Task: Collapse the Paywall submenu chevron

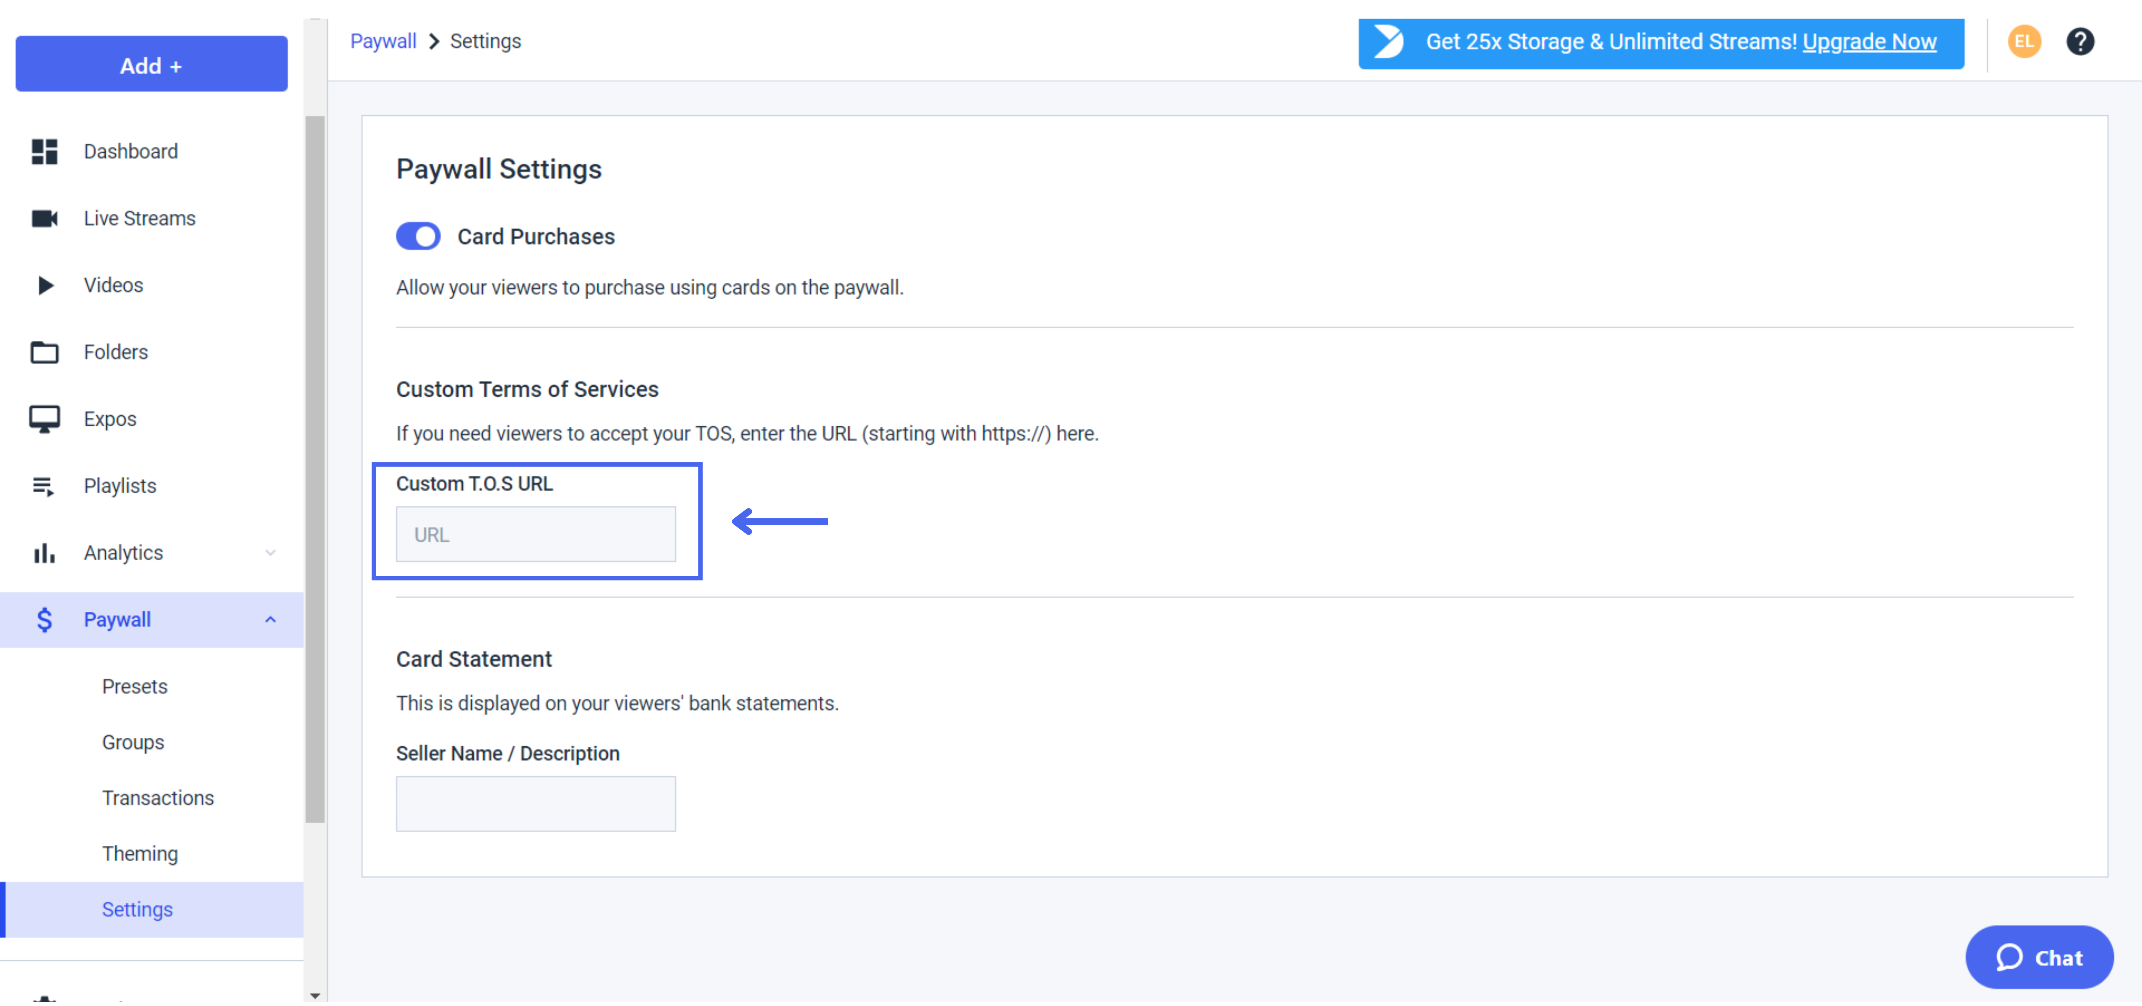Action: click(270, 620)
